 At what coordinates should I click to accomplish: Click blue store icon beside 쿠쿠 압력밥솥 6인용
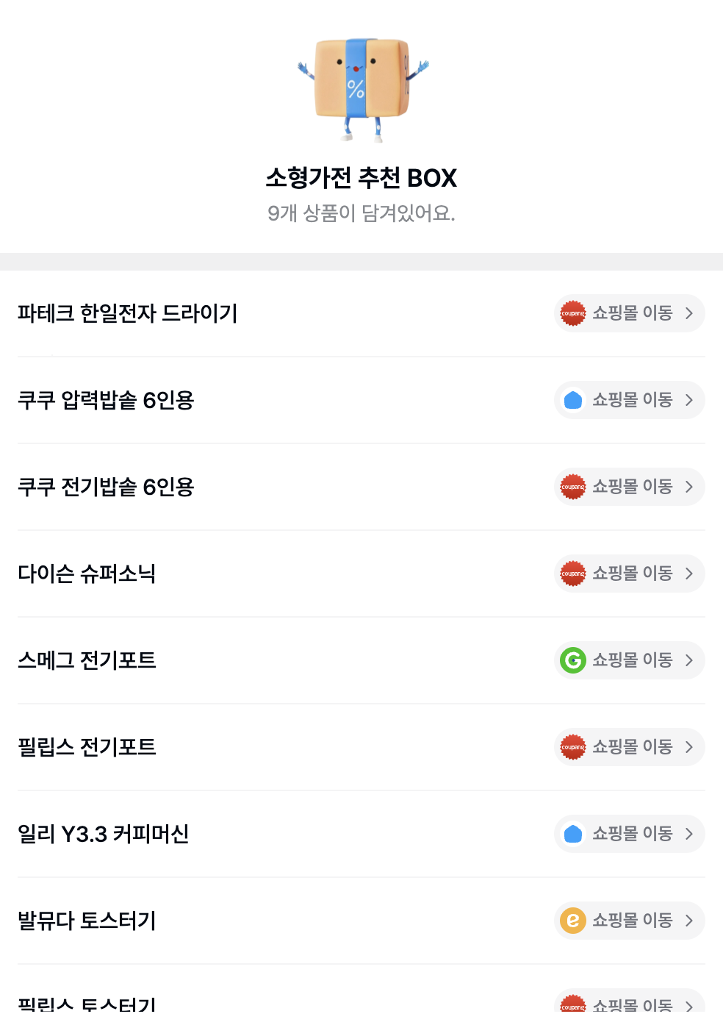click(x=573, y=400)
